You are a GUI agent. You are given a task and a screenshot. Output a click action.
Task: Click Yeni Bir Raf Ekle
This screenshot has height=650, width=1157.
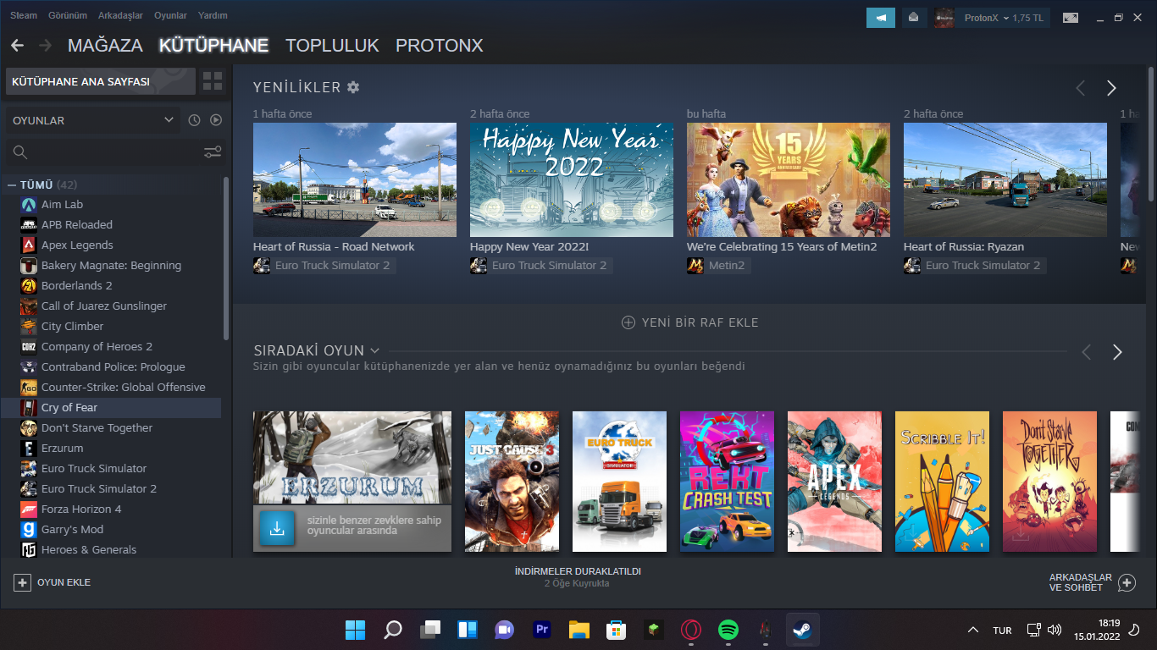click(690, 322)
